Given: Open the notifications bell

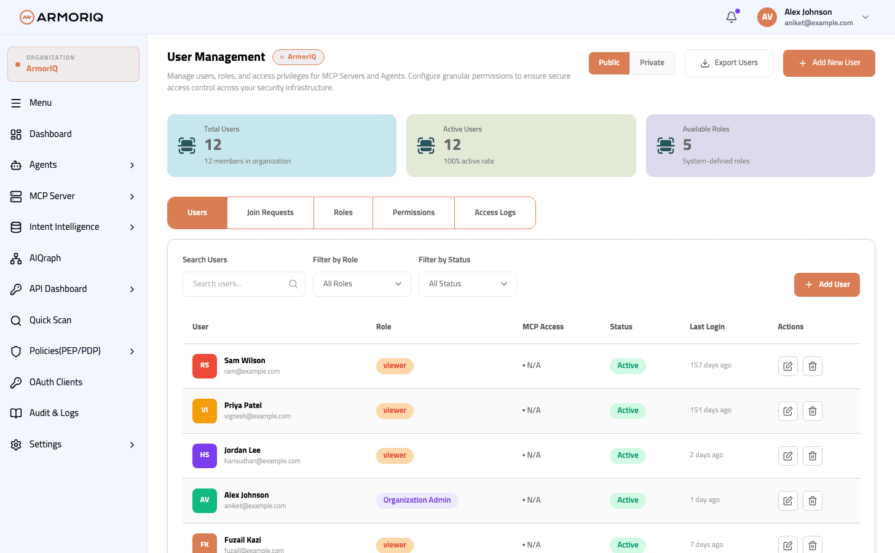Looking at the screenshot, I should pos(731,17).
